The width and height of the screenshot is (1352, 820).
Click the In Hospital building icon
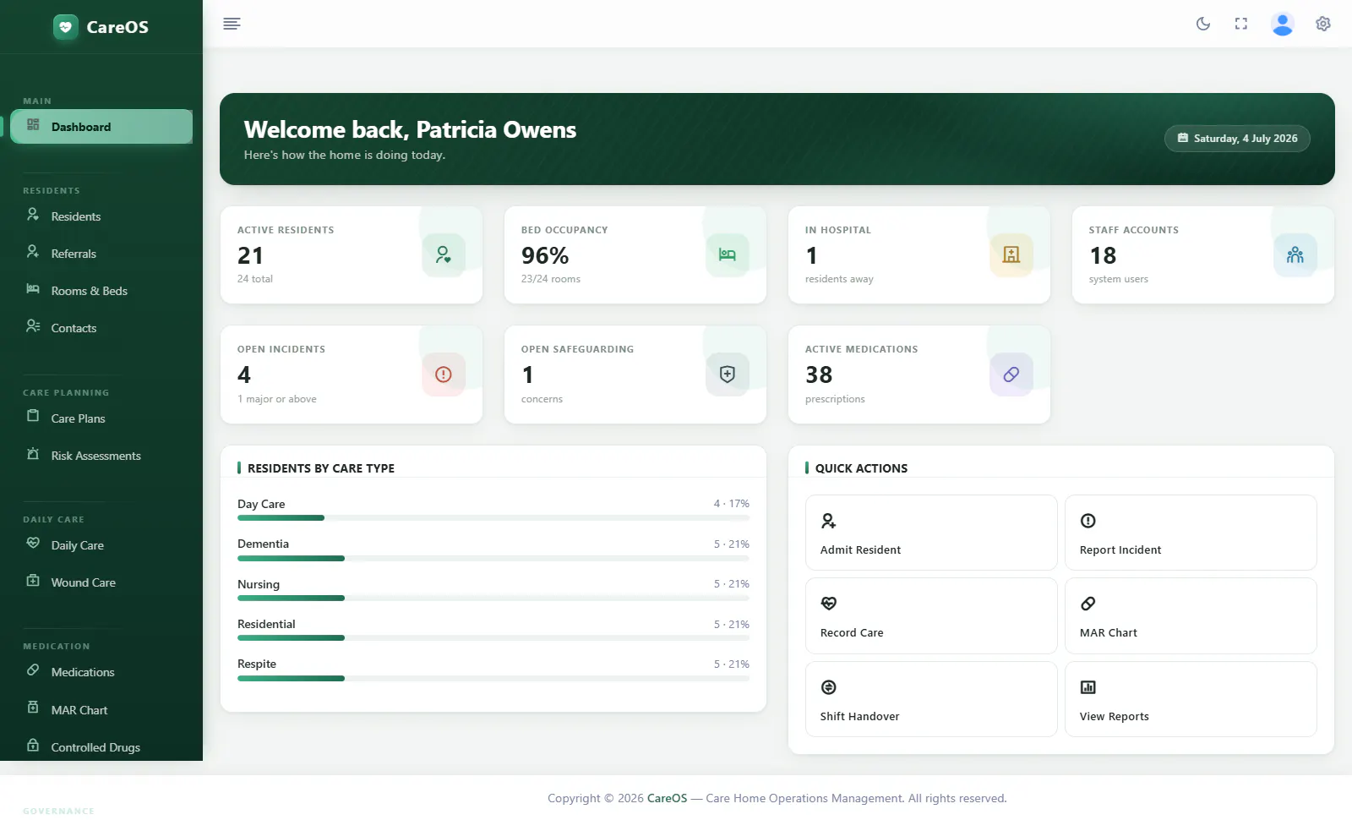(1011, 254)
